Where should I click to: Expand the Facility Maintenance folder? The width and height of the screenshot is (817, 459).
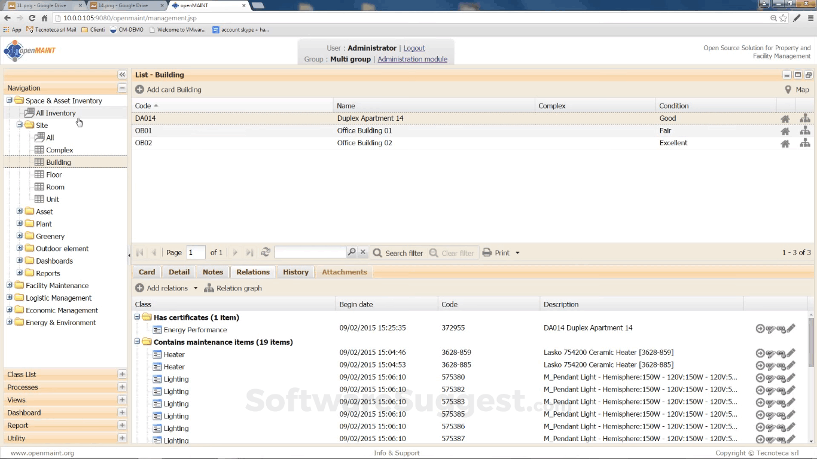(10, 286)
